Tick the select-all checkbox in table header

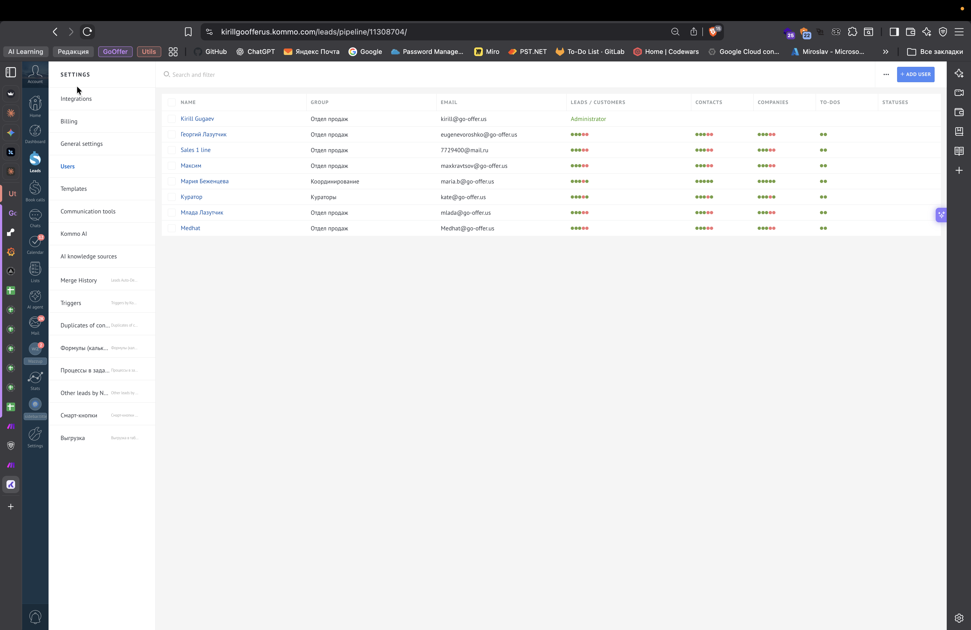tap(171, 102)
